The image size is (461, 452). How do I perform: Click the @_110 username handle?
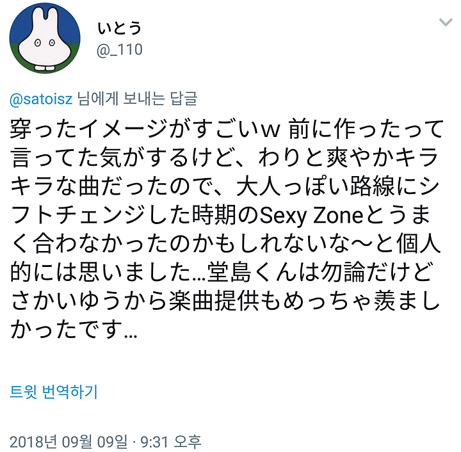pyautogui.click(x=119, y=50)
